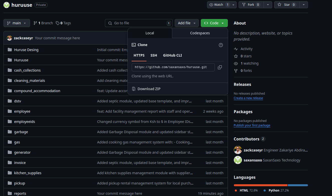Screen dimensions: 332x196
Task: Open the huruuse repository avatar icon
Action: [x=7, y=5]
